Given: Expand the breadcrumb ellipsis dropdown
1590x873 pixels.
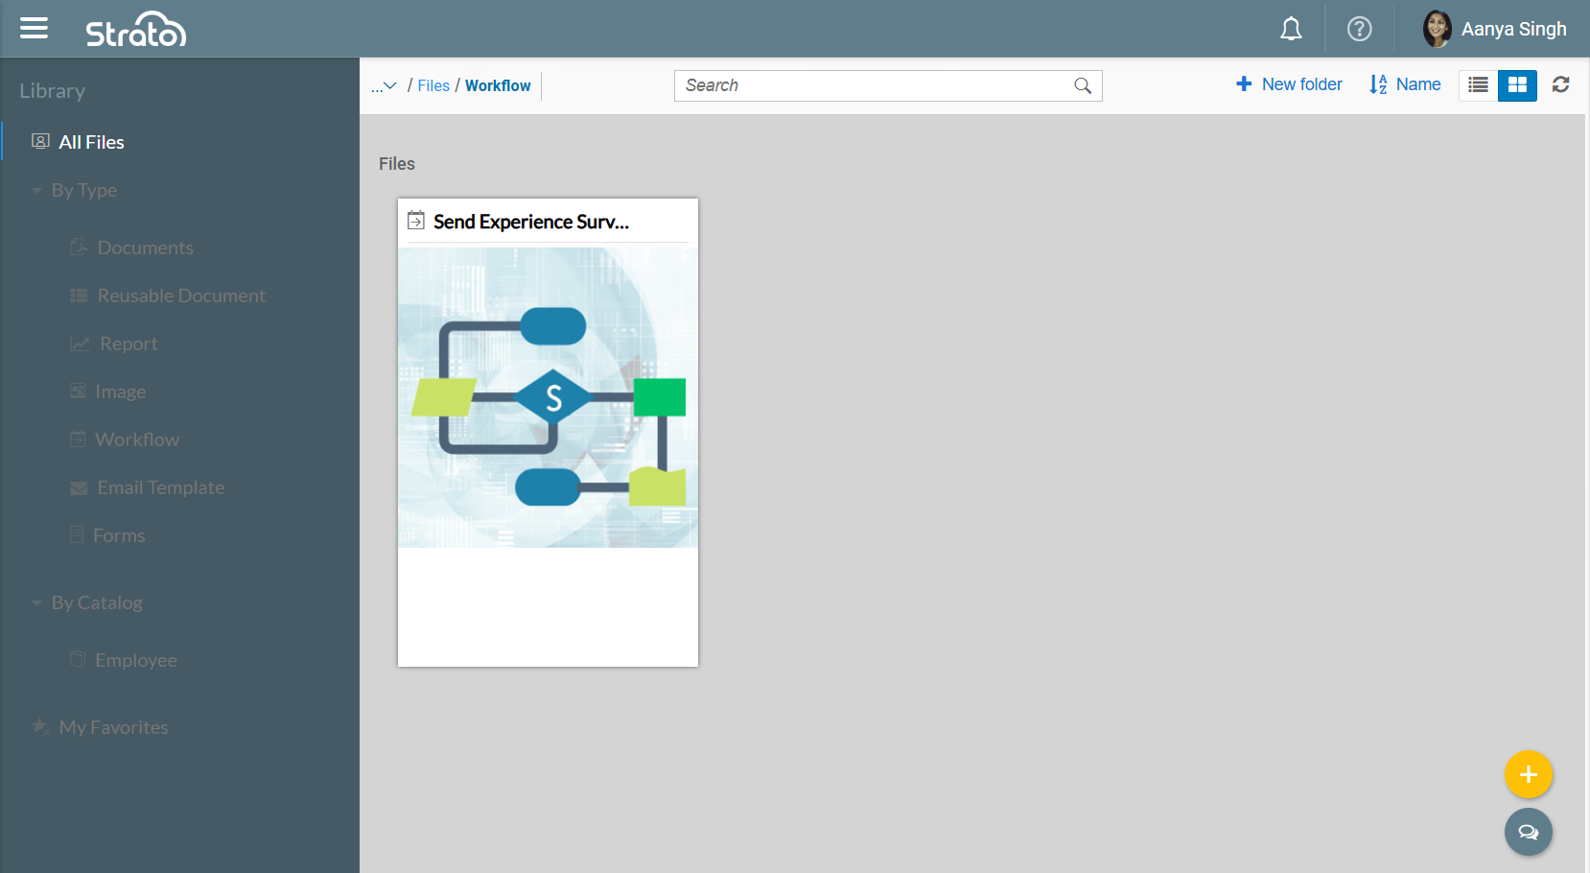Looking at the screenshot, I should pyautogui.click(x=384, y=85).
